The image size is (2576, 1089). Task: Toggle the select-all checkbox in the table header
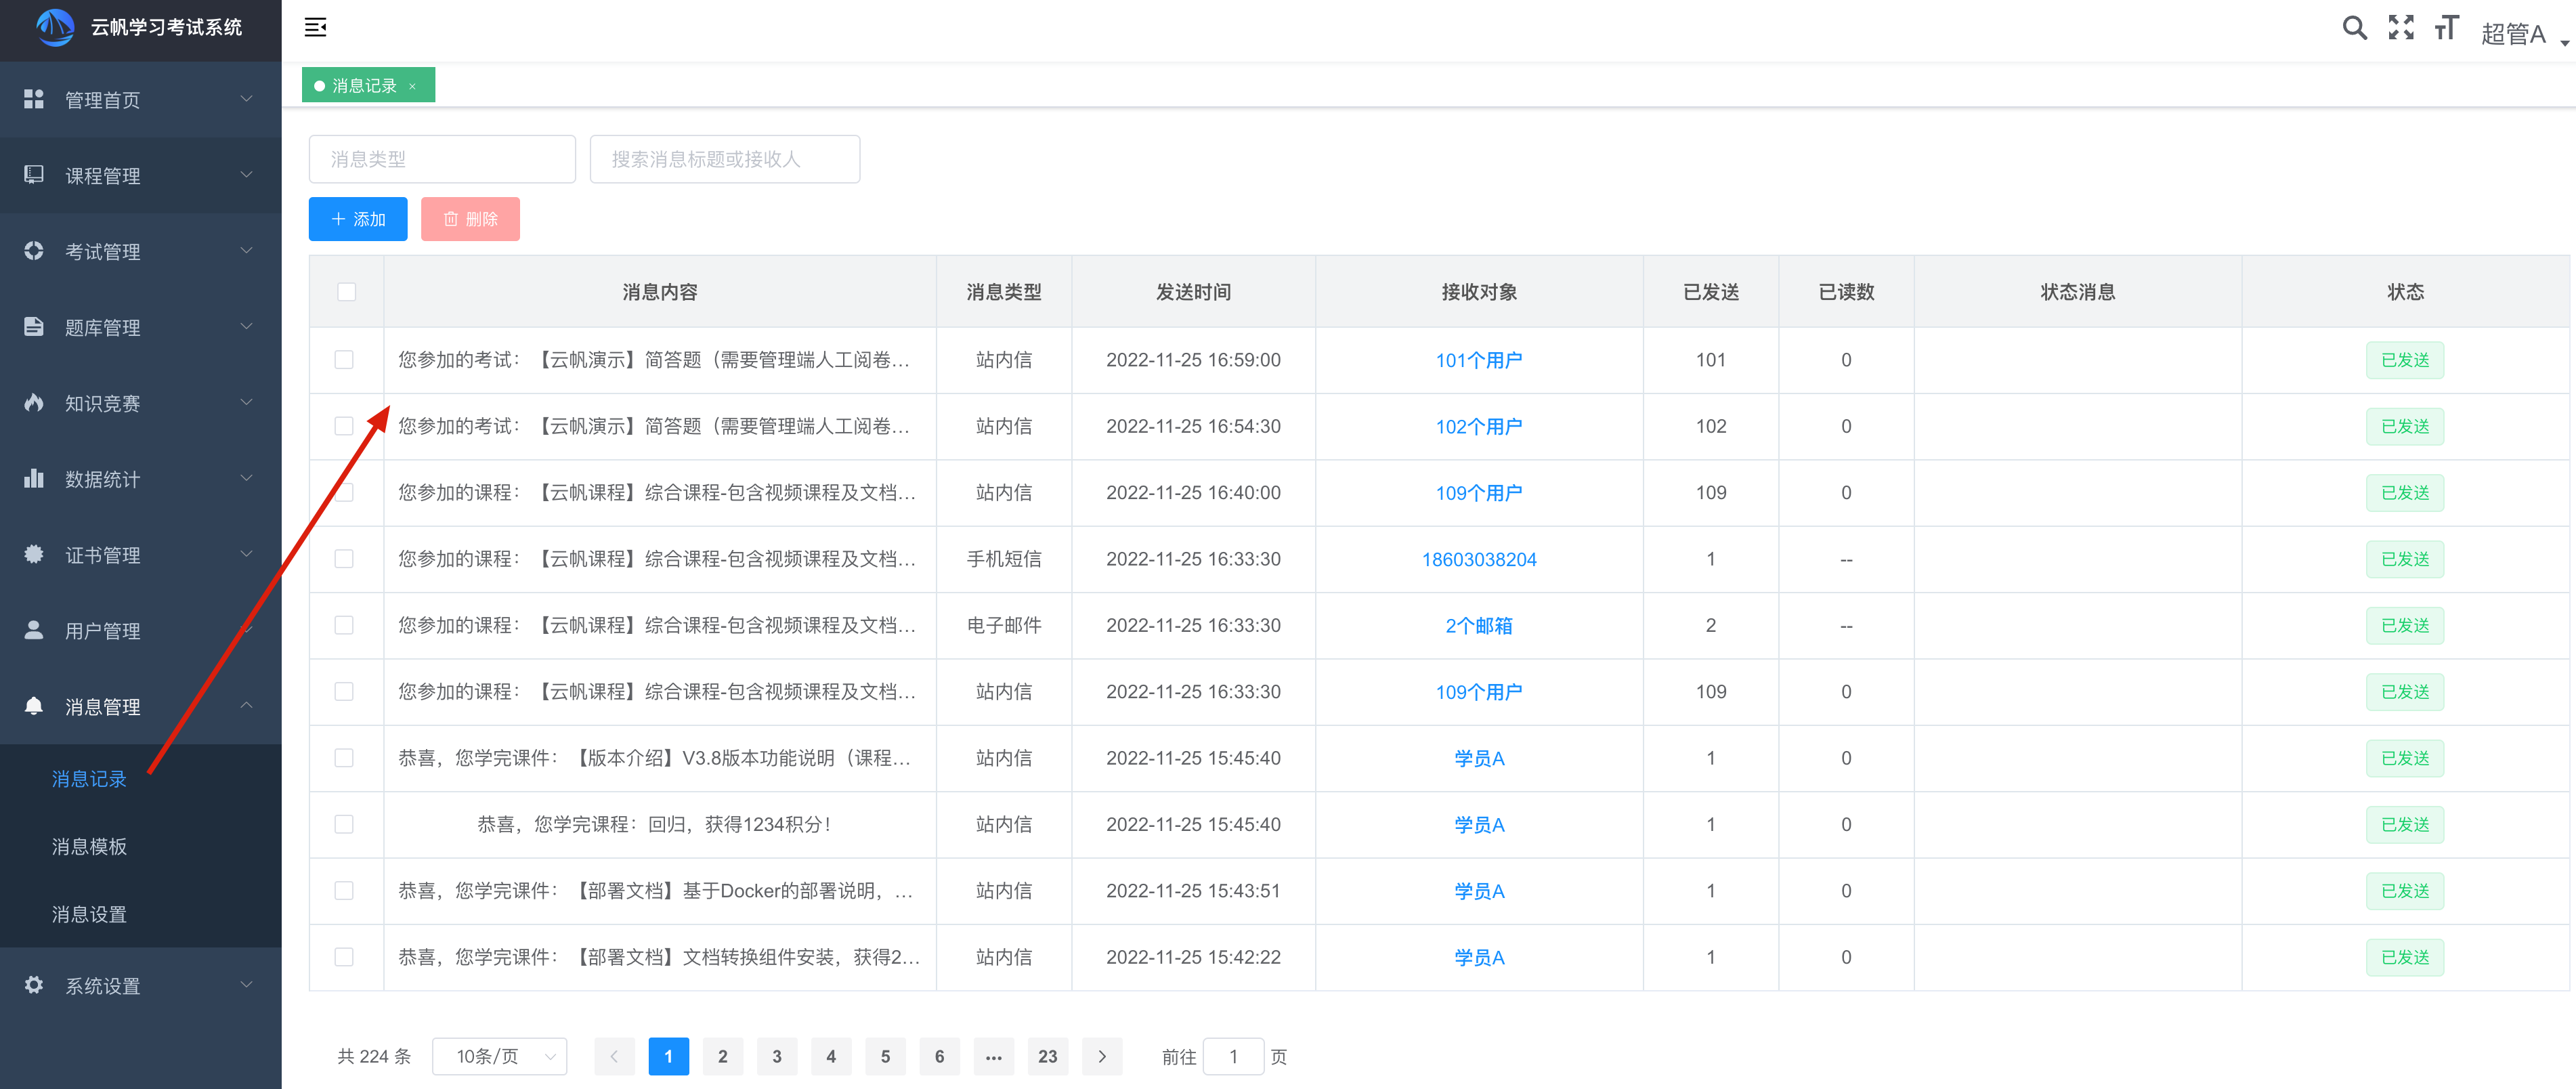347,292
